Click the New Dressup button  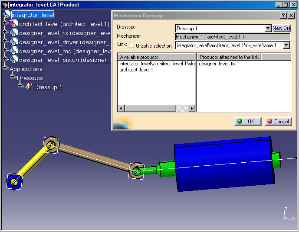pos(281,28)
